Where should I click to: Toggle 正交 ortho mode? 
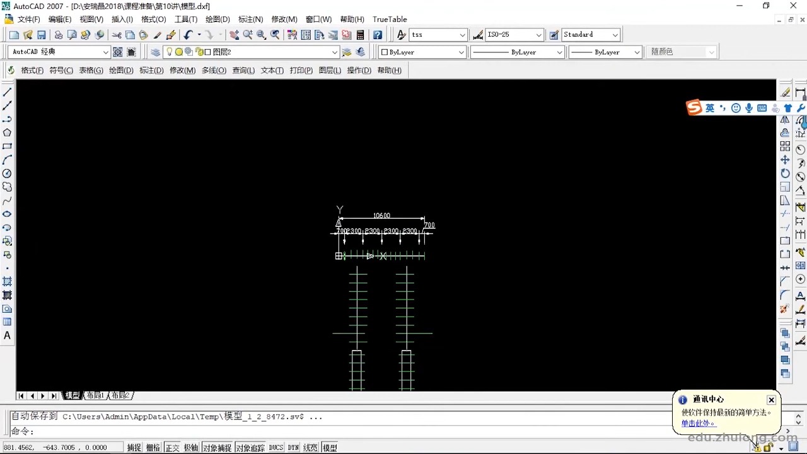click(x=172, y=448)
